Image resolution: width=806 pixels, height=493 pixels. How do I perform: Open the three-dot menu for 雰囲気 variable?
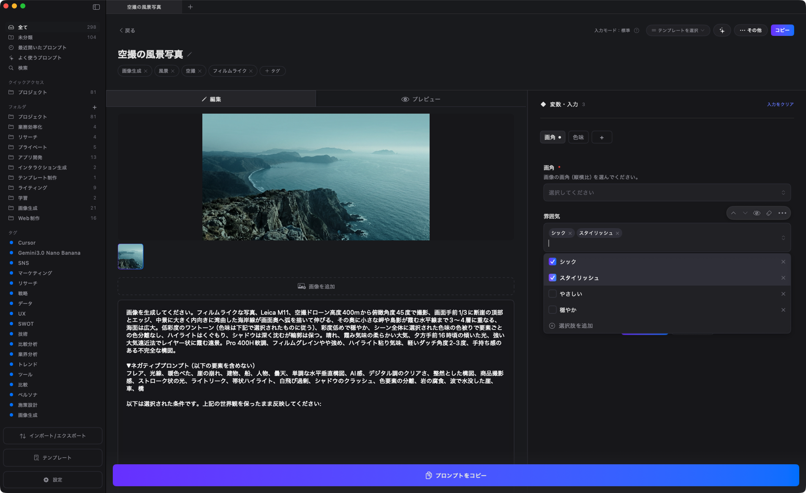coord(782,213)
